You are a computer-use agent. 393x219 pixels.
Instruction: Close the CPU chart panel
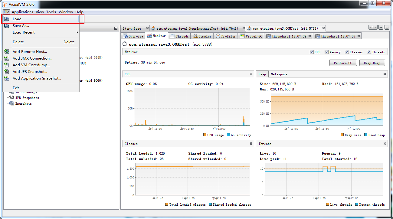[251, 74]
